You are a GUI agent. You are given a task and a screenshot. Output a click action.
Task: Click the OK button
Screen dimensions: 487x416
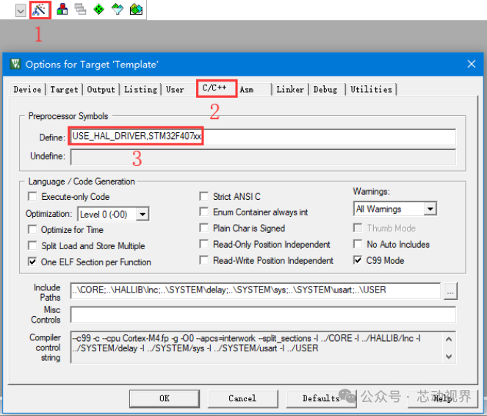click(165, 398)
